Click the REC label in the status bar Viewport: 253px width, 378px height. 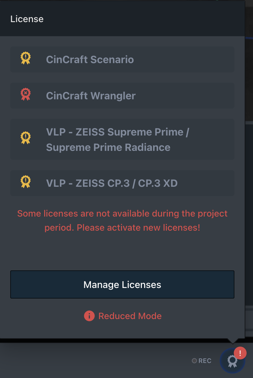pos(205,361)
